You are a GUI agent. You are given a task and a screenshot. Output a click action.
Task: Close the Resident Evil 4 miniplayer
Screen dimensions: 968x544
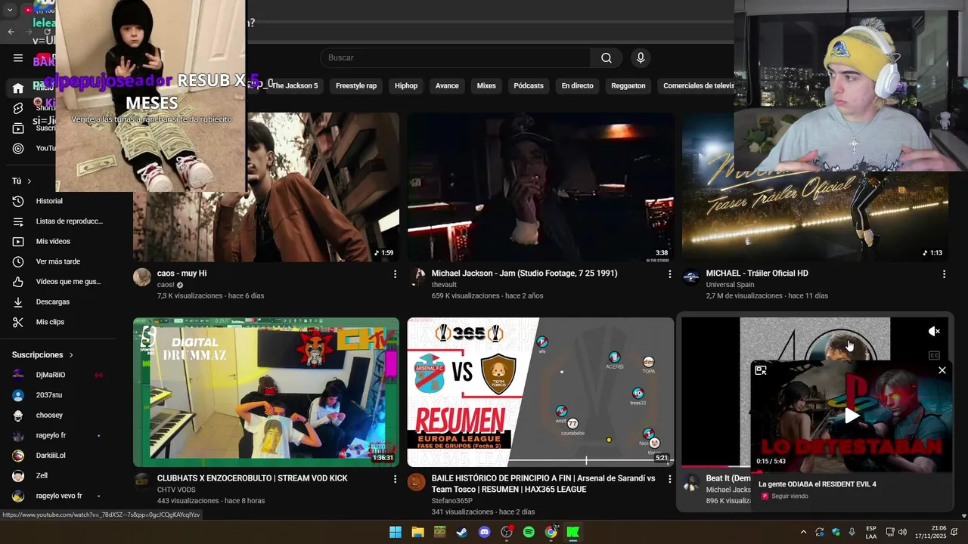(x=942, y=370)
